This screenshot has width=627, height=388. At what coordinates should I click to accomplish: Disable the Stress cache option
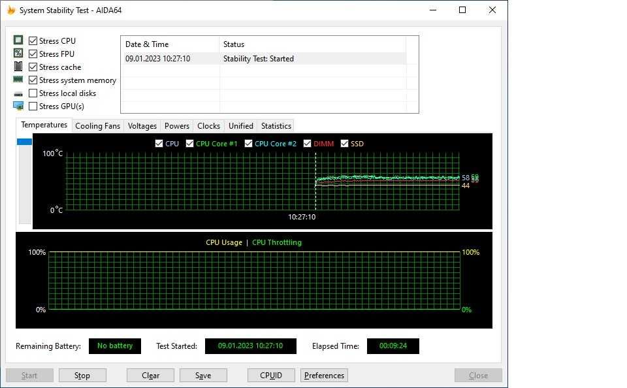coord(33,67)
